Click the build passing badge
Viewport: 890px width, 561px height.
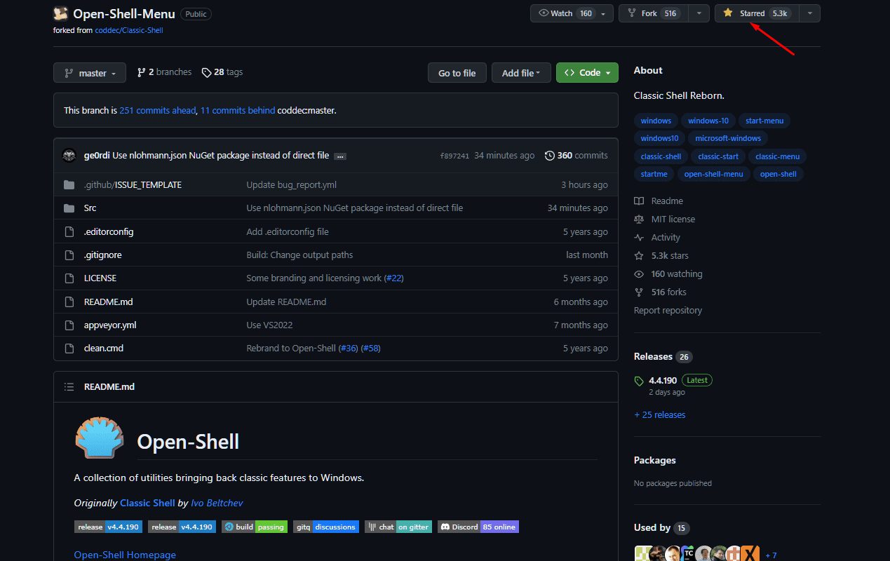[255, 527]
